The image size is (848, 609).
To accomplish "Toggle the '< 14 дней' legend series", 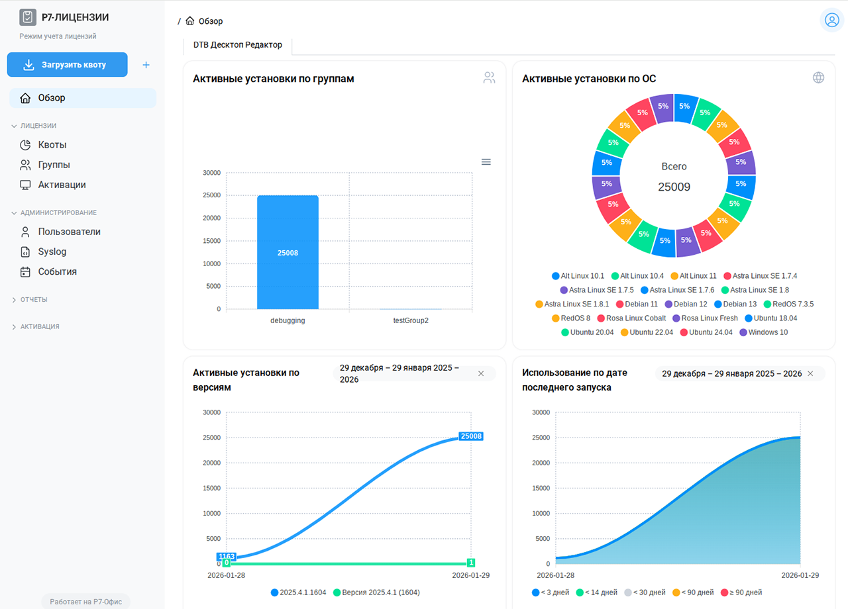I will click(596, 592).
